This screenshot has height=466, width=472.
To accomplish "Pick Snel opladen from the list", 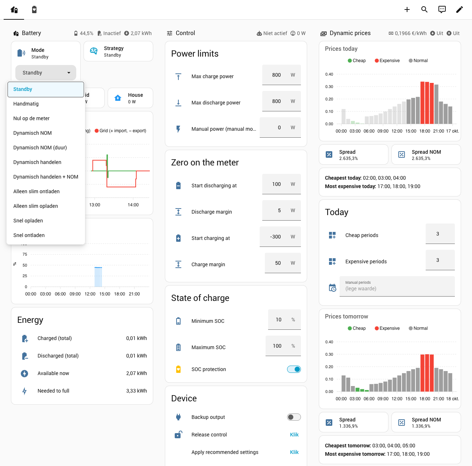I will (46, 221).
